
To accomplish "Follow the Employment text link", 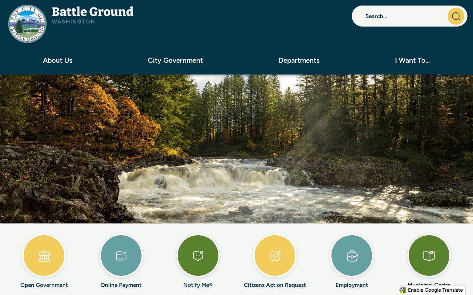I will coord(352,285).
